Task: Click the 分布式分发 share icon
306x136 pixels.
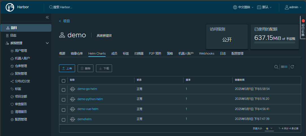Action: point(12,81)
